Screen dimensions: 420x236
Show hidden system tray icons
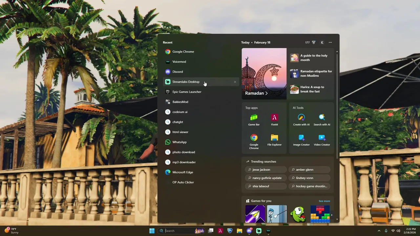click(379, 231)
